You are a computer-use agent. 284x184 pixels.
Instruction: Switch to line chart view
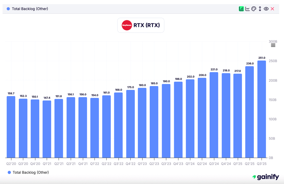tap(247, 9)
